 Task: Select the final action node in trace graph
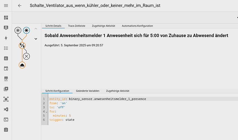[22, 65]
